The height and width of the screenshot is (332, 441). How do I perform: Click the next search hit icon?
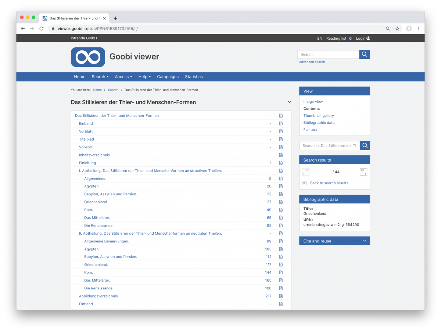point(363,172)
